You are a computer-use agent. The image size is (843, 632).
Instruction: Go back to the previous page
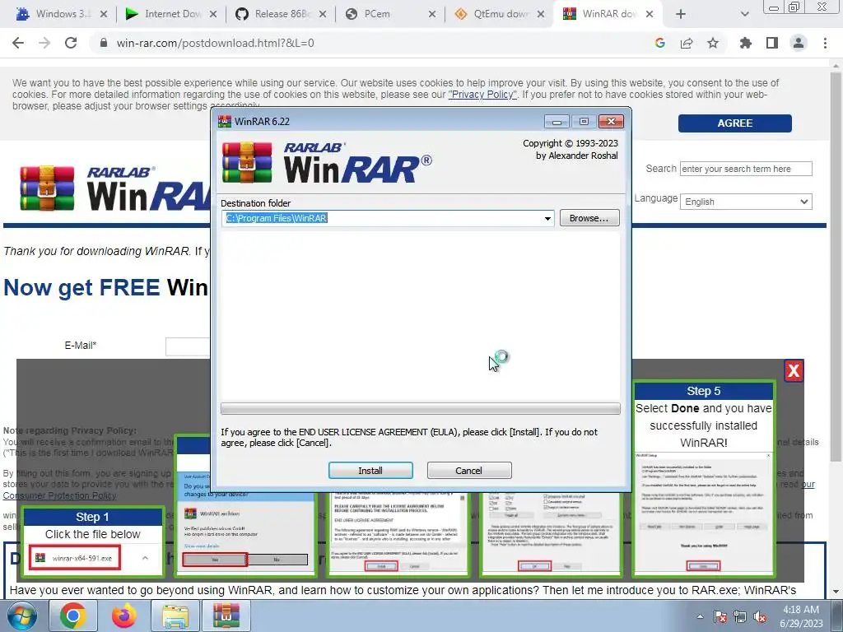coord(18,43)
